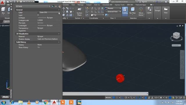The height and width of the screenshot is (105, 186).
Task: Click the Section Plane tool
Action: click(x=79, y=12)
